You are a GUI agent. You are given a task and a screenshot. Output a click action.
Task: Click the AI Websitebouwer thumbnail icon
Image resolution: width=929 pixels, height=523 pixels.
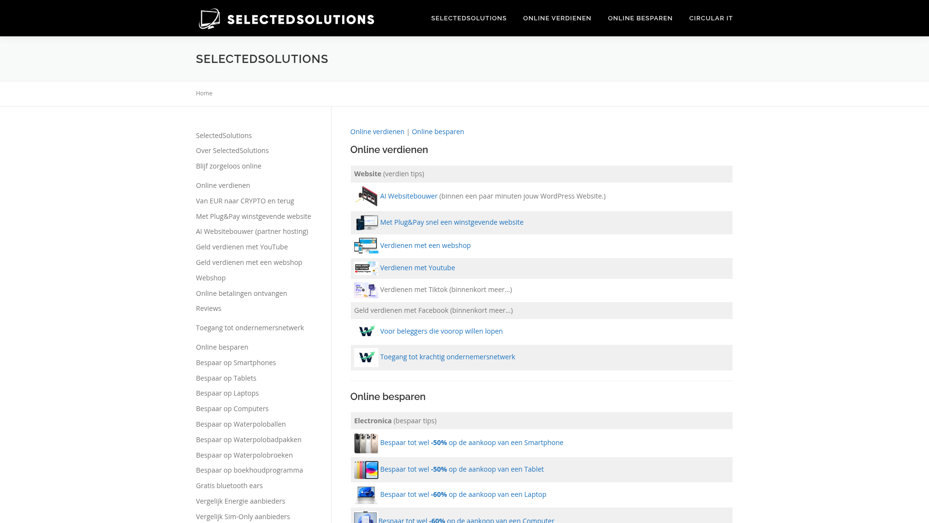tap(366, 197)
